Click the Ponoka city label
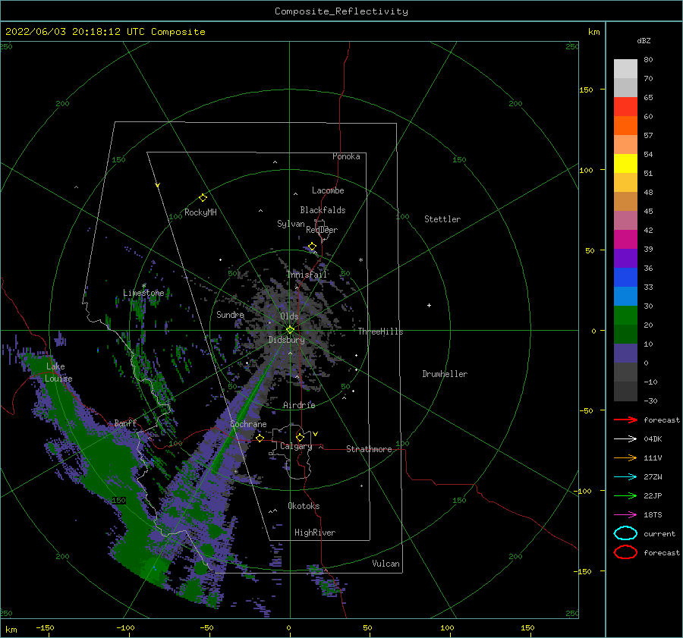 tap(346, 156)
